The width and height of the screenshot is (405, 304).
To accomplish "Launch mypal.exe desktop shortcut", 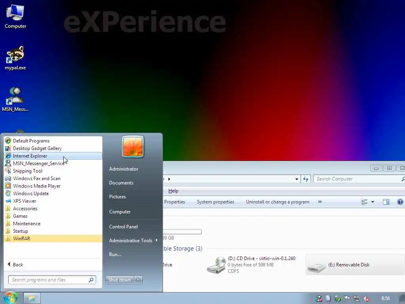I will pyautogui.click(x=15, y=58).
